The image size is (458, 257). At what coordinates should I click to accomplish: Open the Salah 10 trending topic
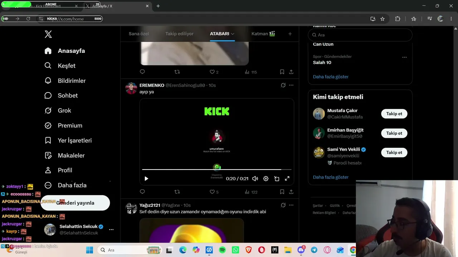(x=322, y=62)
